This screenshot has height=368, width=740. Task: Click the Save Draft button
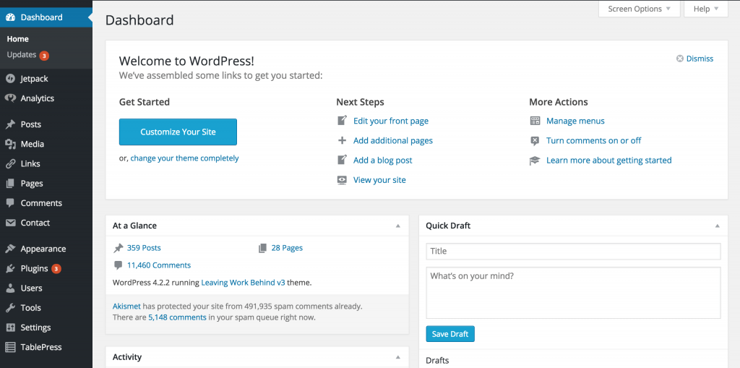(450, 334)
